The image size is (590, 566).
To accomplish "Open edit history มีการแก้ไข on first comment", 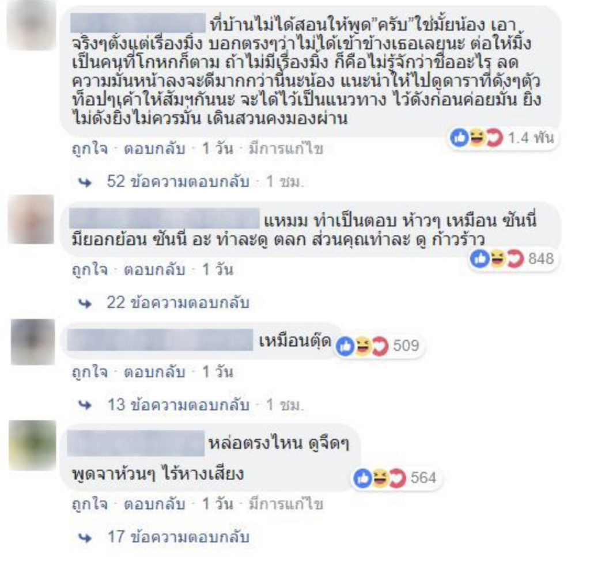I will click(286, 149).
